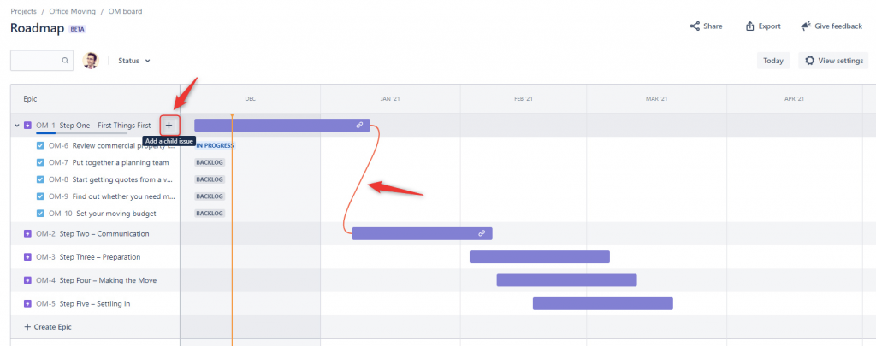Open the Office Moving breadcrumb
The image size is (876, 346).
(x=72, y=11)
